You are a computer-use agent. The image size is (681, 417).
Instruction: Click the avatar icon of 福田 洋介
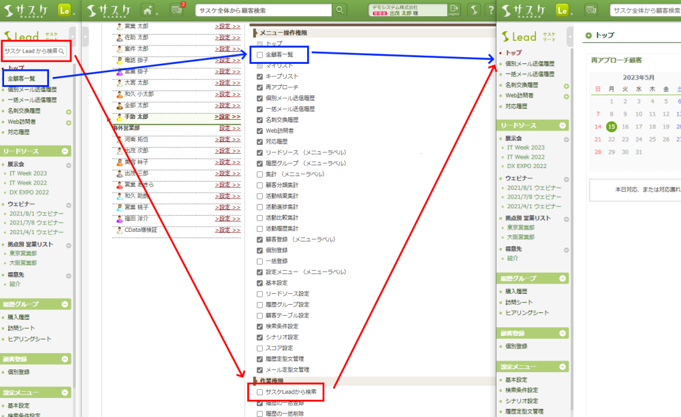click(x=119, y=218)
